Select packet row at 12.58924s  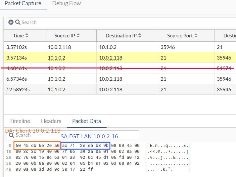pyautogui.click(x=120, y=89)
